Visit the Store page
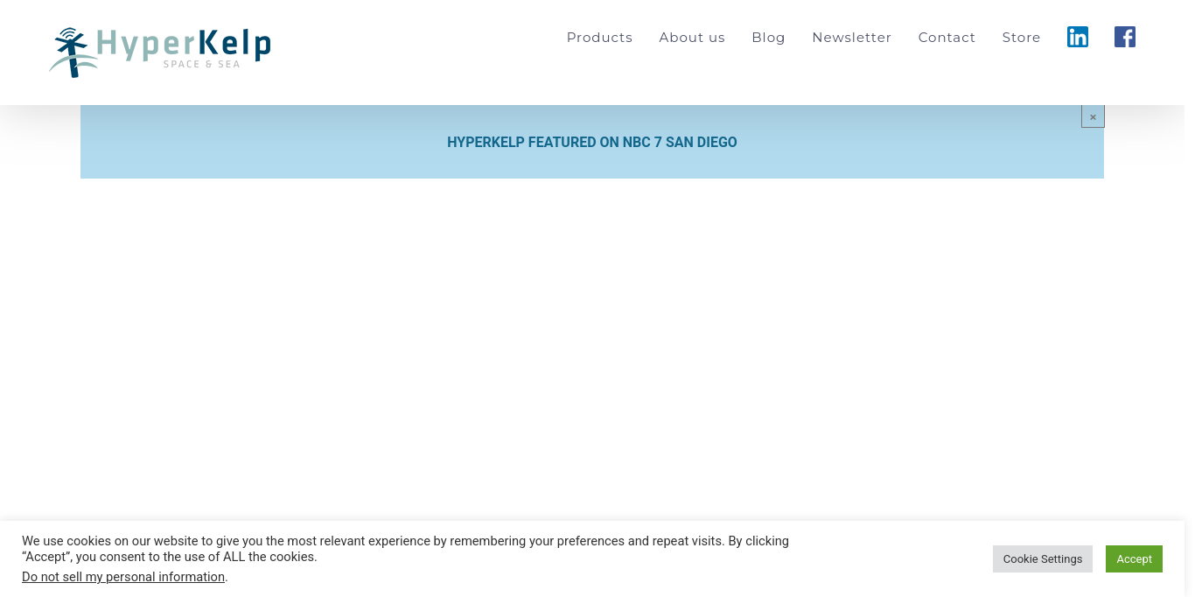This screenshot has height=597, width=1195. click(1021, 38)
